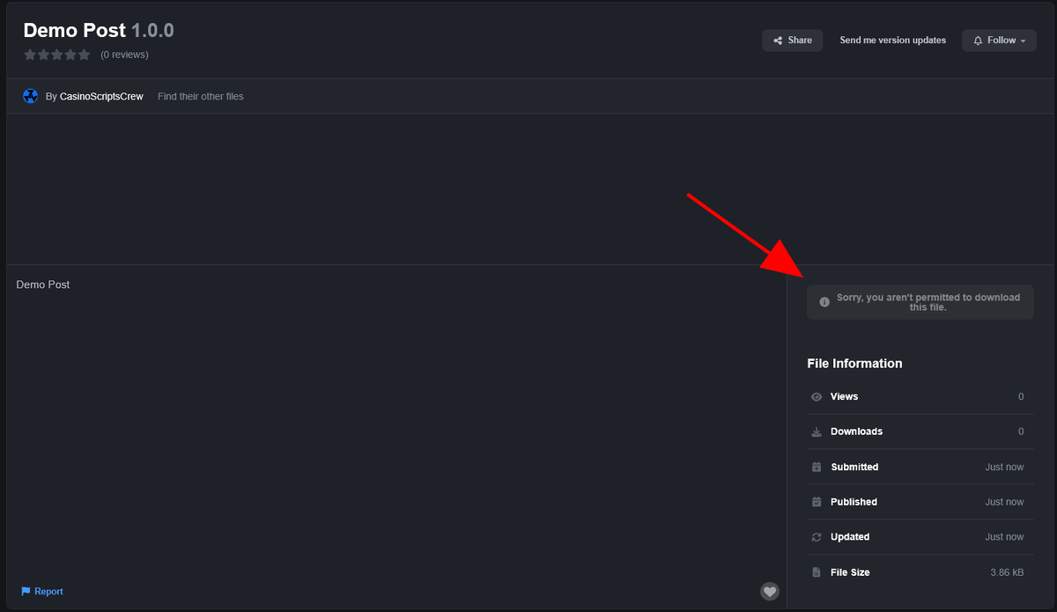Click the (0 reviews) text
The image size is (1057, 612).
coord(124,55)
